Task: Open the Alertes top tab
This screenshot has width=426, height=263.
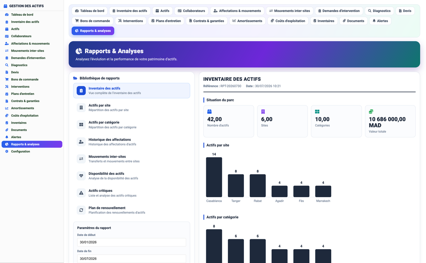Action: (380, 21)
